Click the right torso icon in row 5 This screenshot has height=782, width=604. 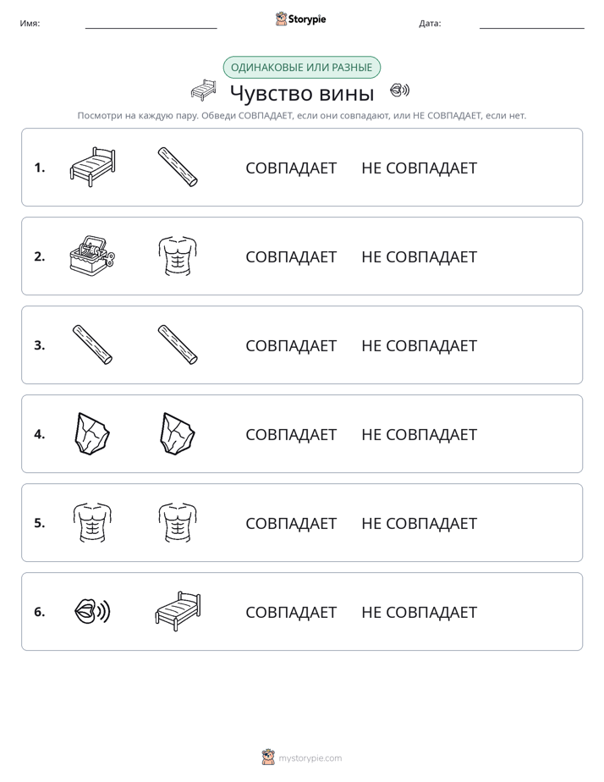tap(178, 523)
